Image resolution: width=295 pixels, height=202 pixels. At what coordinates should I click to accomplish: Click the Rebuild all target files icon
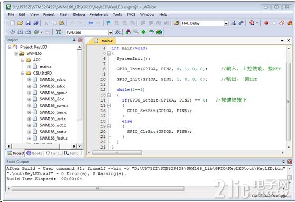point(28,32)
